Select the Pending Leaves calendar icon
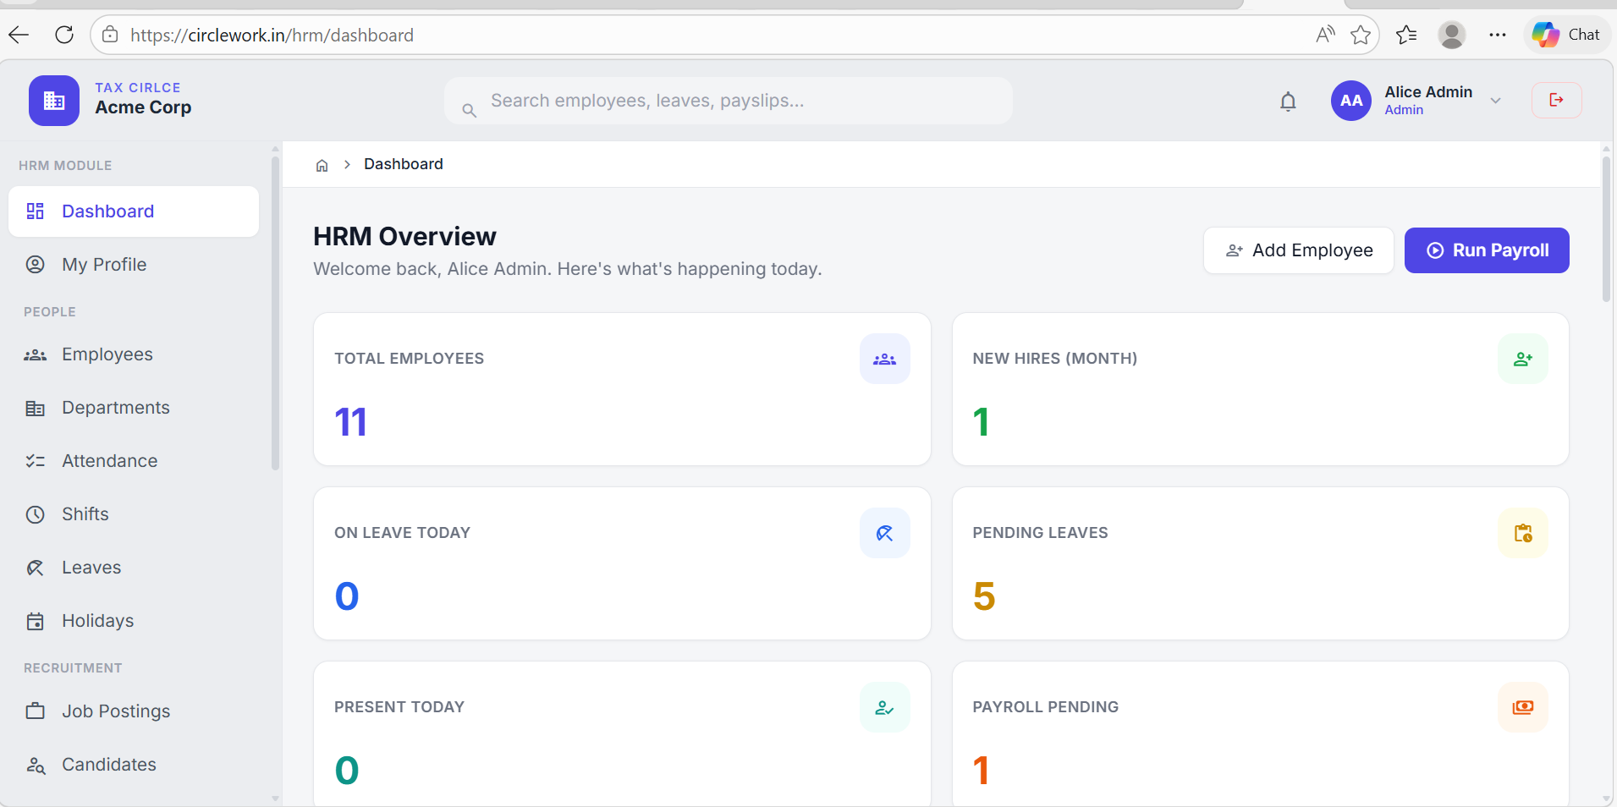Viewport: 1617px width, 807px height. pyautogui.click(x=1523, y=533)
